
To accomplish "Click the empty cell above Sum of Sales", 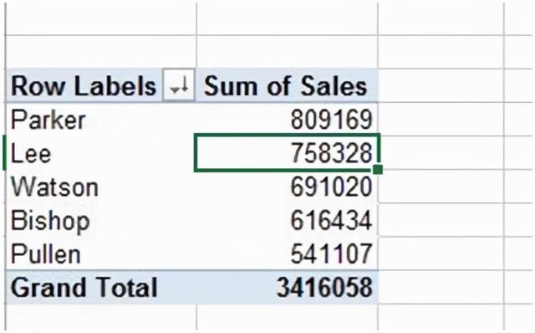I will [288, 52].
